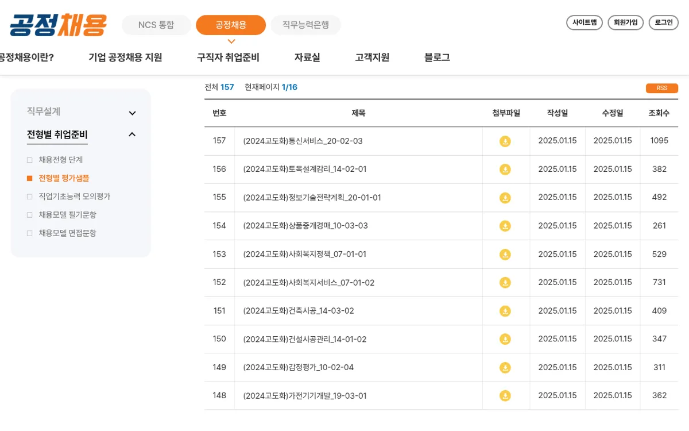This screenshot has width=689, height=431.
Task: Click the 공정채용 site logo
Action: point(58,25)
